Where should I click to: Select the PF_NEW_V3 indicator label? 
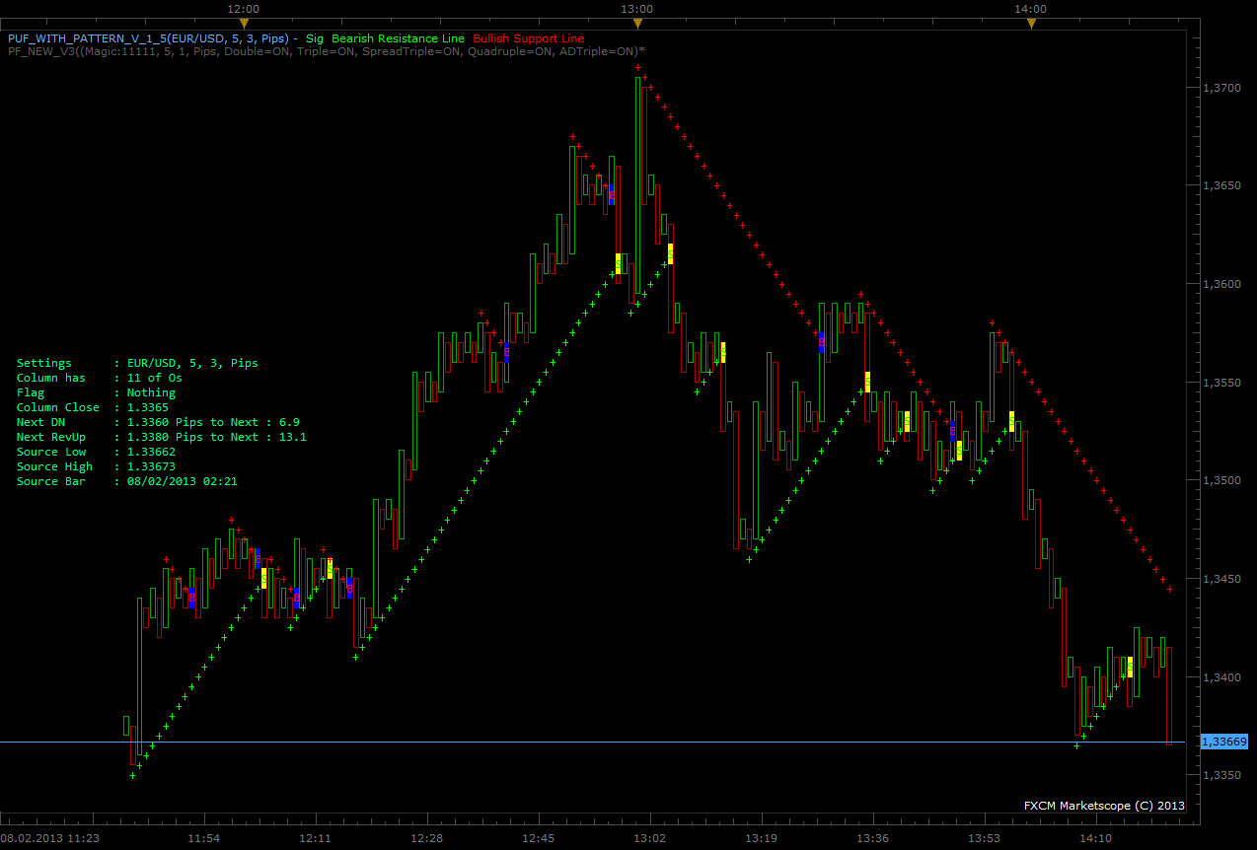coord(327,51)
